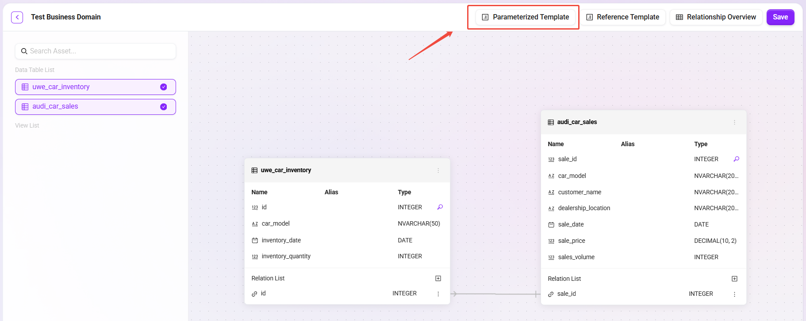Viewport: 806px width, 321px height.
Task: Add relation in audi_car_sales Relation List
Action: click(734, 279)
